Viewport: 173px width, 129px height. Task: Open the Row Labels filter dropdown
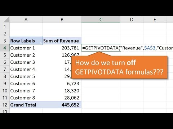41,43
